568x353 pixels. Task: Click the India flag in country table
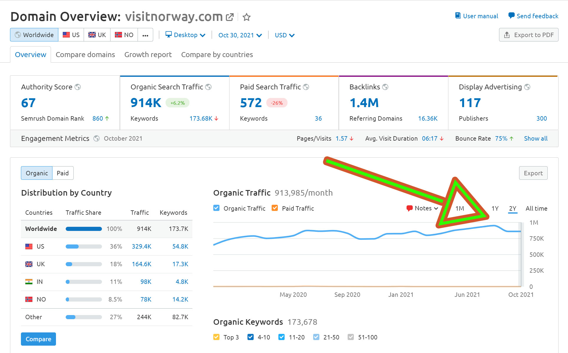(29, 282)
